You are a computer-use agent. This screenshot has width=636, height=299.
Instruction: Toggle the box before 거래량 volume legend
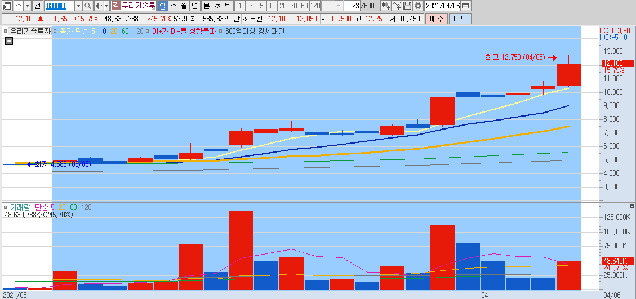click(5, 207)
